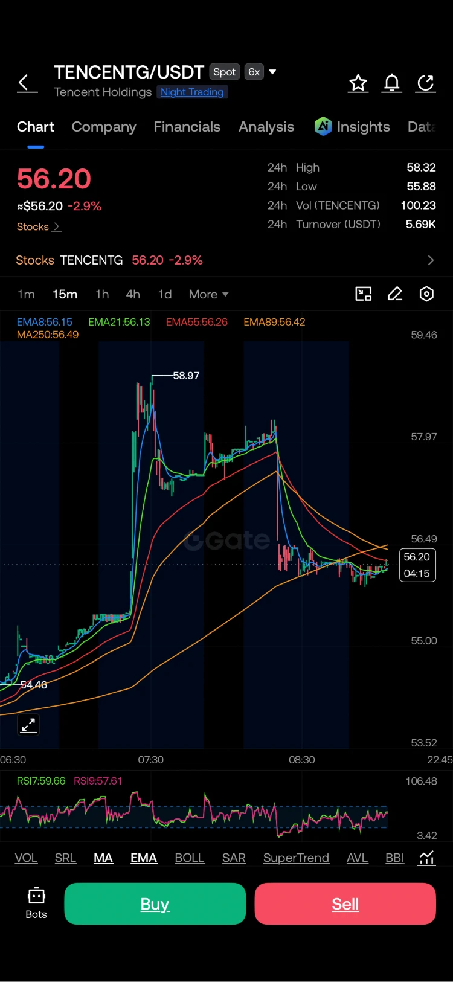Tap the large 56.20 price
This screenshot has width=453, height=982.
[x=54, y=179]
